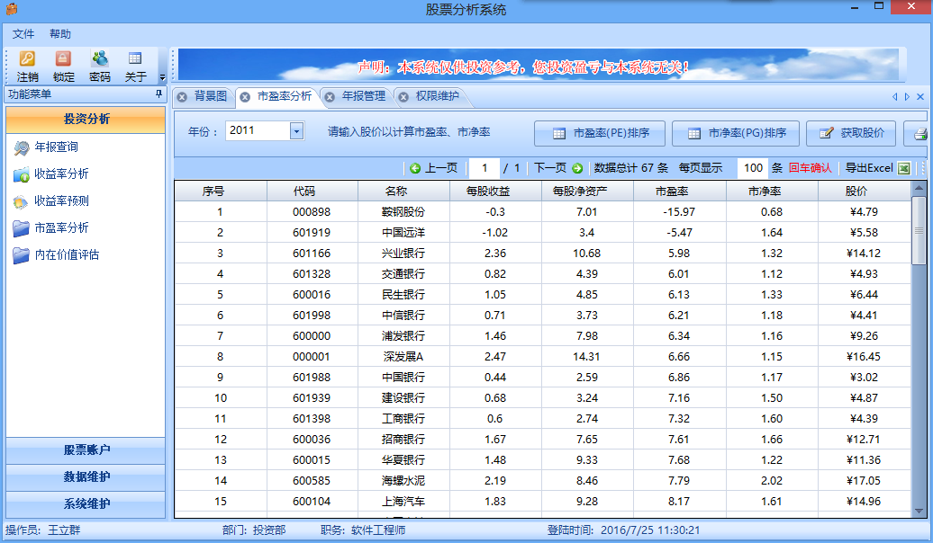Viewport: 933px width, 543px height.
Task: Go to next page with 下一页
Action: tap(558, 168)
